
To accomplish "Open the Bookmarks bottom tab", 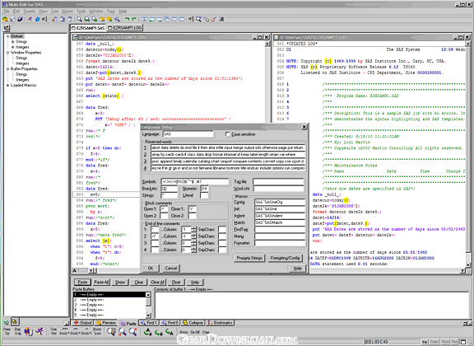I will 220,323.
